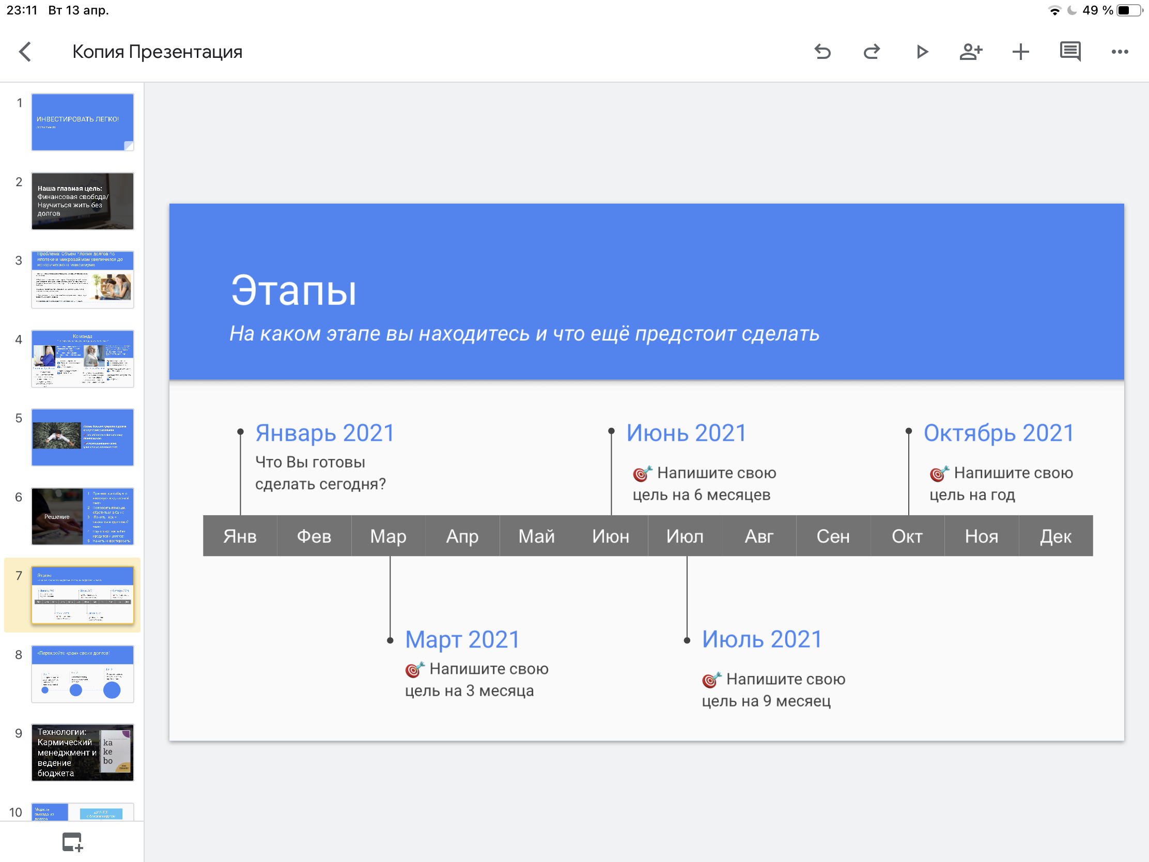
Task: Open the three-dot more menu
Action: [x=1120, y=52]
